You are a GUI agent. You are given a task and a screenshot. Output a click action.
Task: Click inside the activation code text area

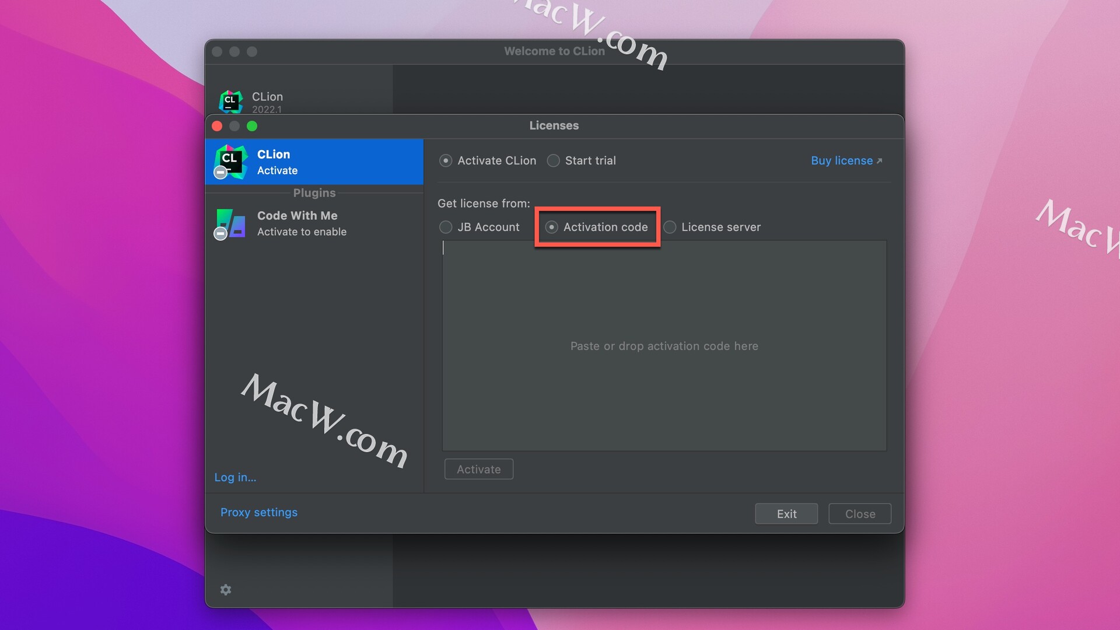[x=664, y=345]
